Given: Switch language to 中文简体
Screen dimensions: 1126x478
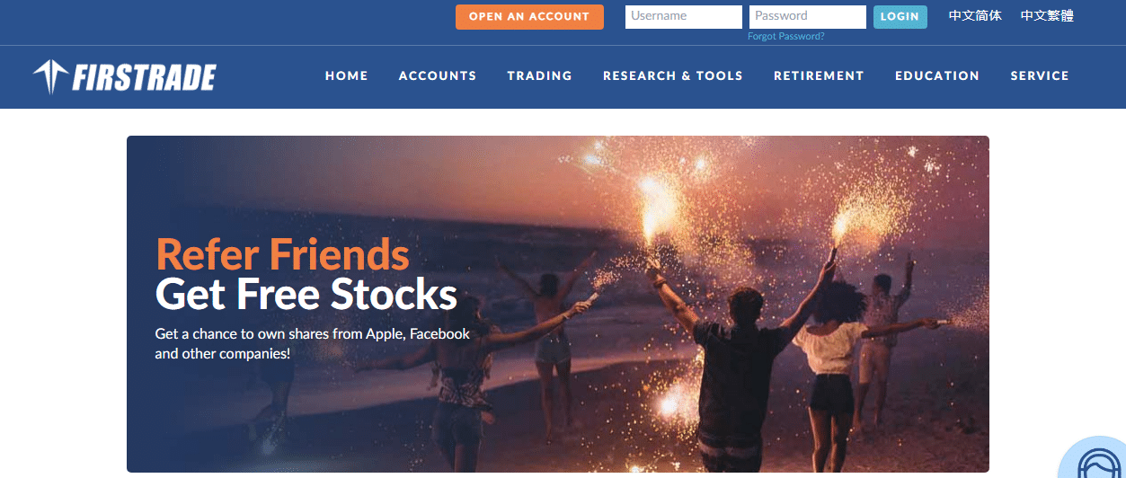Looking at the screenshot, I should pyautogui.click(x=975, y=16).
